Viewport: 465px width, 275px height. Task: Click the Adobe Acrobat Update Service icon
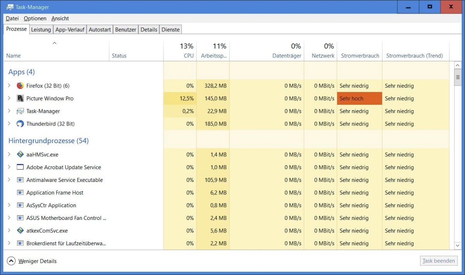point(20,167)
